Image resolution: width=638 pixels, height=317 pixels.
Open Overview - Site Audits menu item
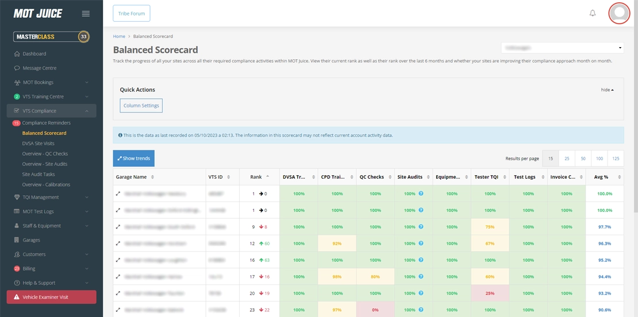[x=45, y=164]
